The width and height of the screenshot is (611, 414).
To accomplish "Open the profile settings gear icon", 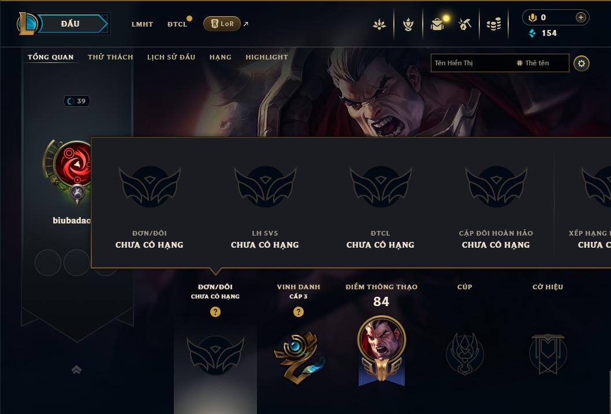I will click(x=582, y=64).
